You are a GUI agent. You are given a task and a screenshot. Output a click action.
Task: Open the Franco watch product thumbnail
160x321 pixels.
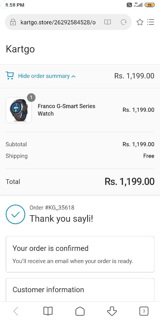point(19,110)
